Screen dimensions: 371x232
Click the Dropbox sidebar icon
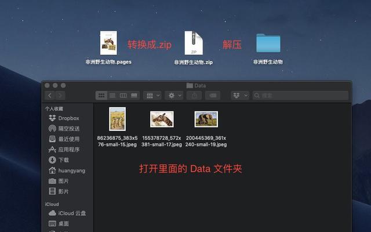click(x=52, y=118)
